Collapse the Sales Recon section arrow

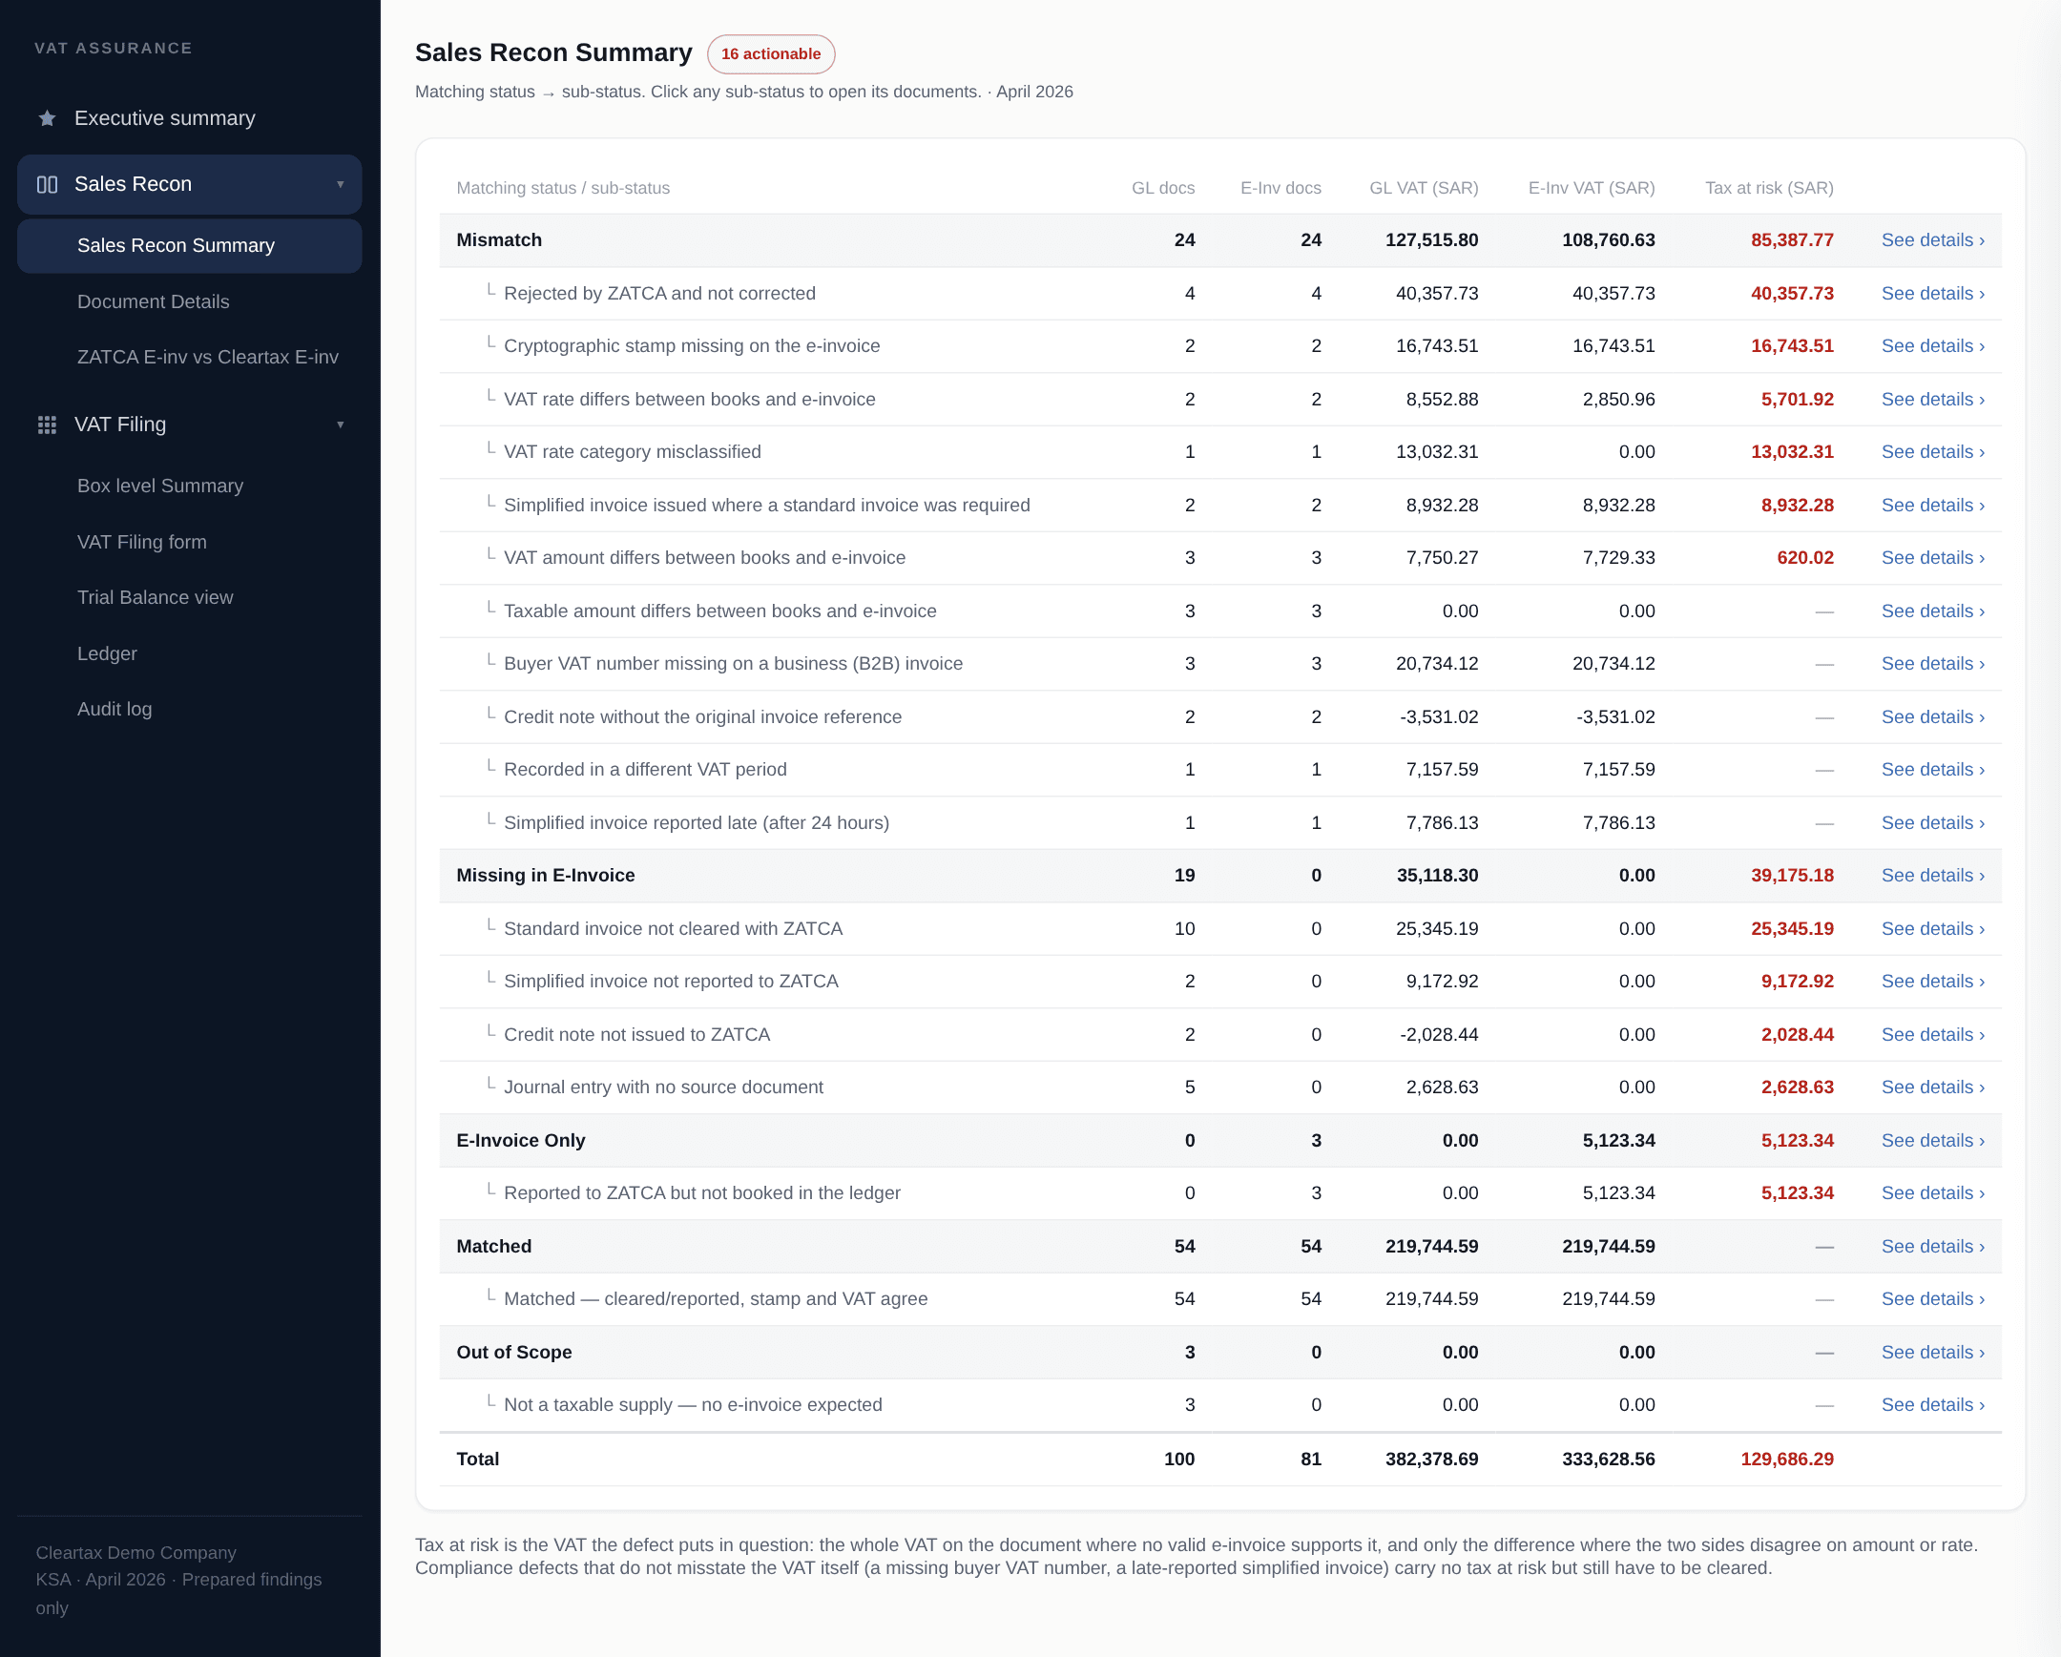pos(341,184)
